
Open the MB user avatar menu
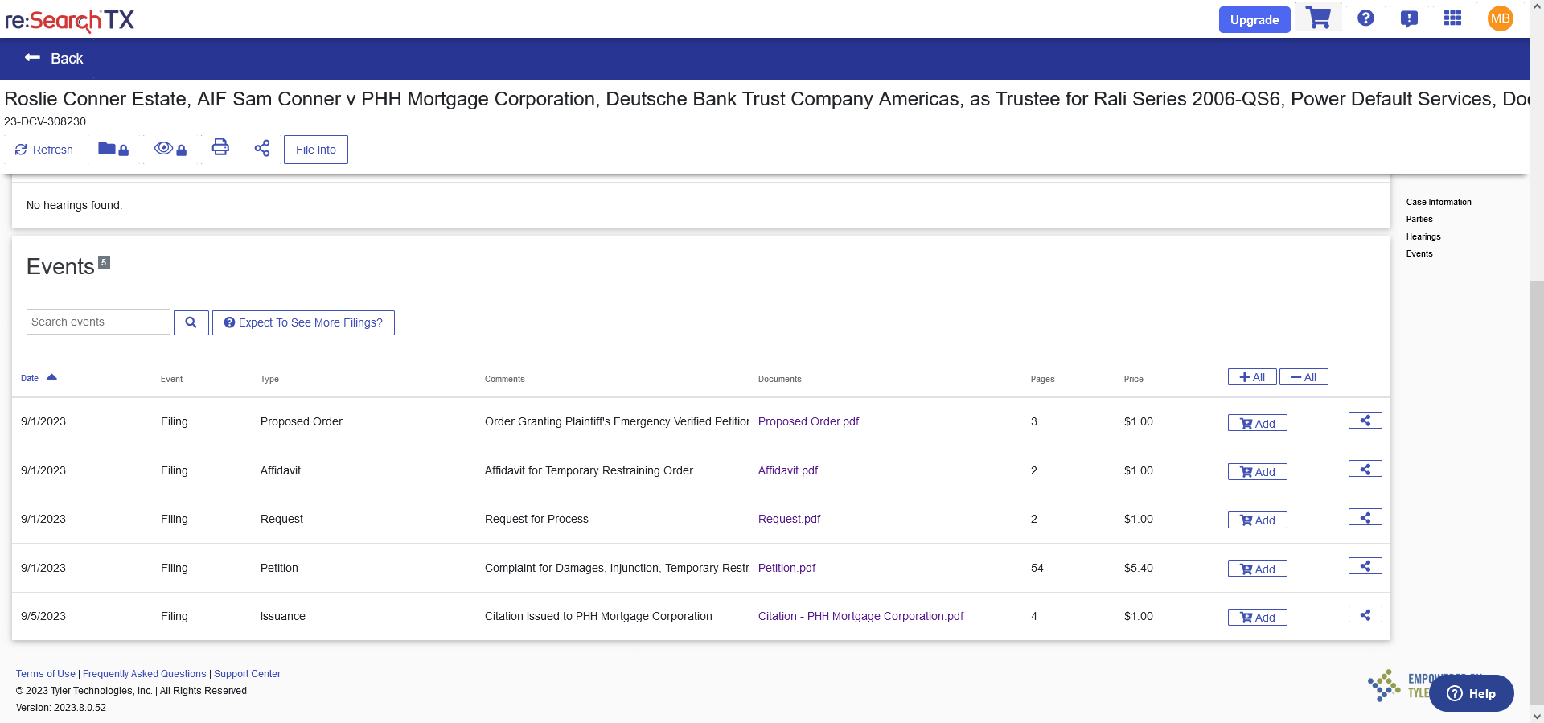pyautogui.click(x=1501, y=18)
